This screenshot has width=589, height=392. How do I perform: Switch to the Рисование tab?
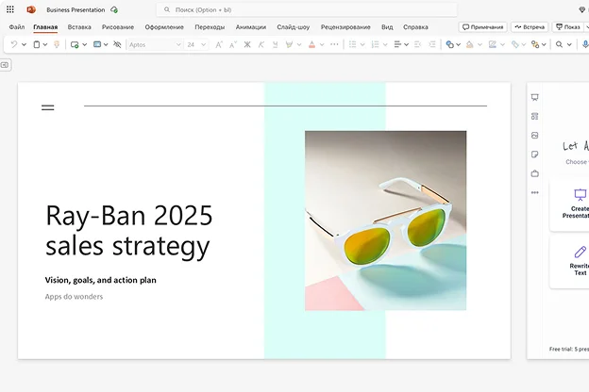coord(118,27)
